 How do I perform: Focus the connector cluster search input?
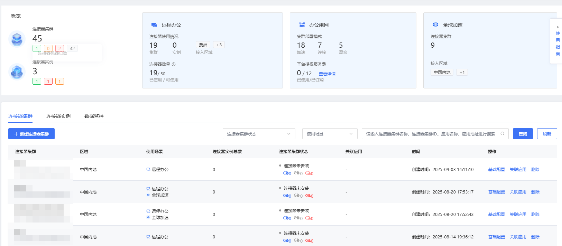(x=431, y=134)
